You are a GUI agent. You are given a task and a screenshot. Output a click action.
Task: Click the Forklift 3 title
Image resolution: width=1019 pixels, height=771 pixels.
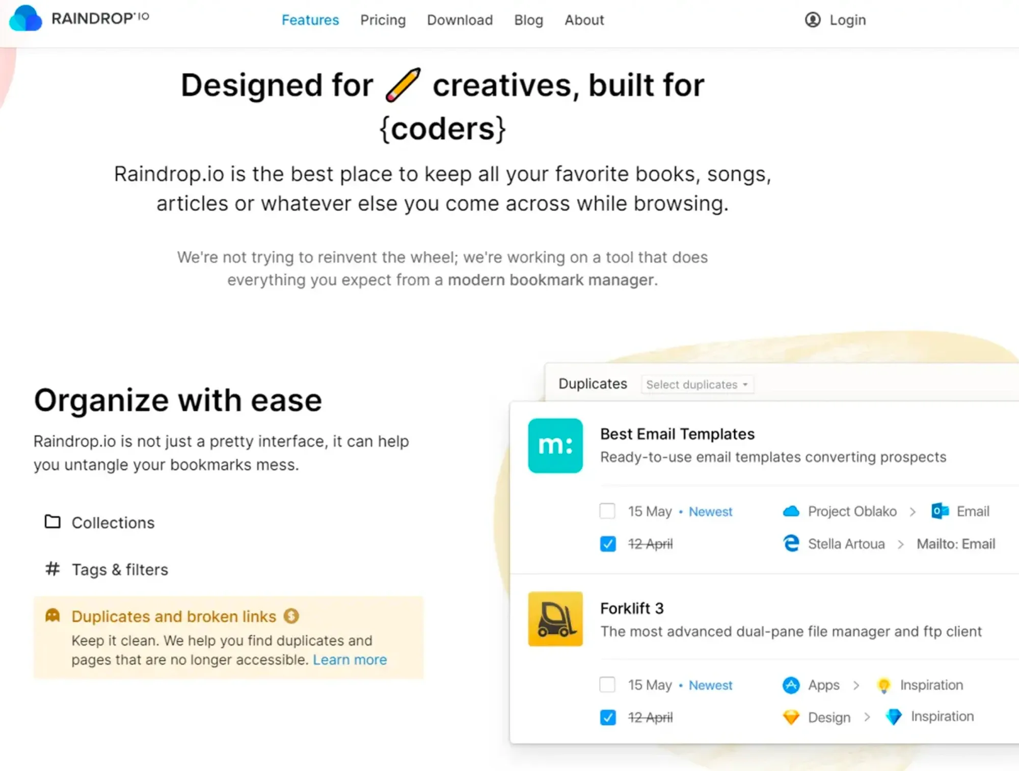(632, 608)
